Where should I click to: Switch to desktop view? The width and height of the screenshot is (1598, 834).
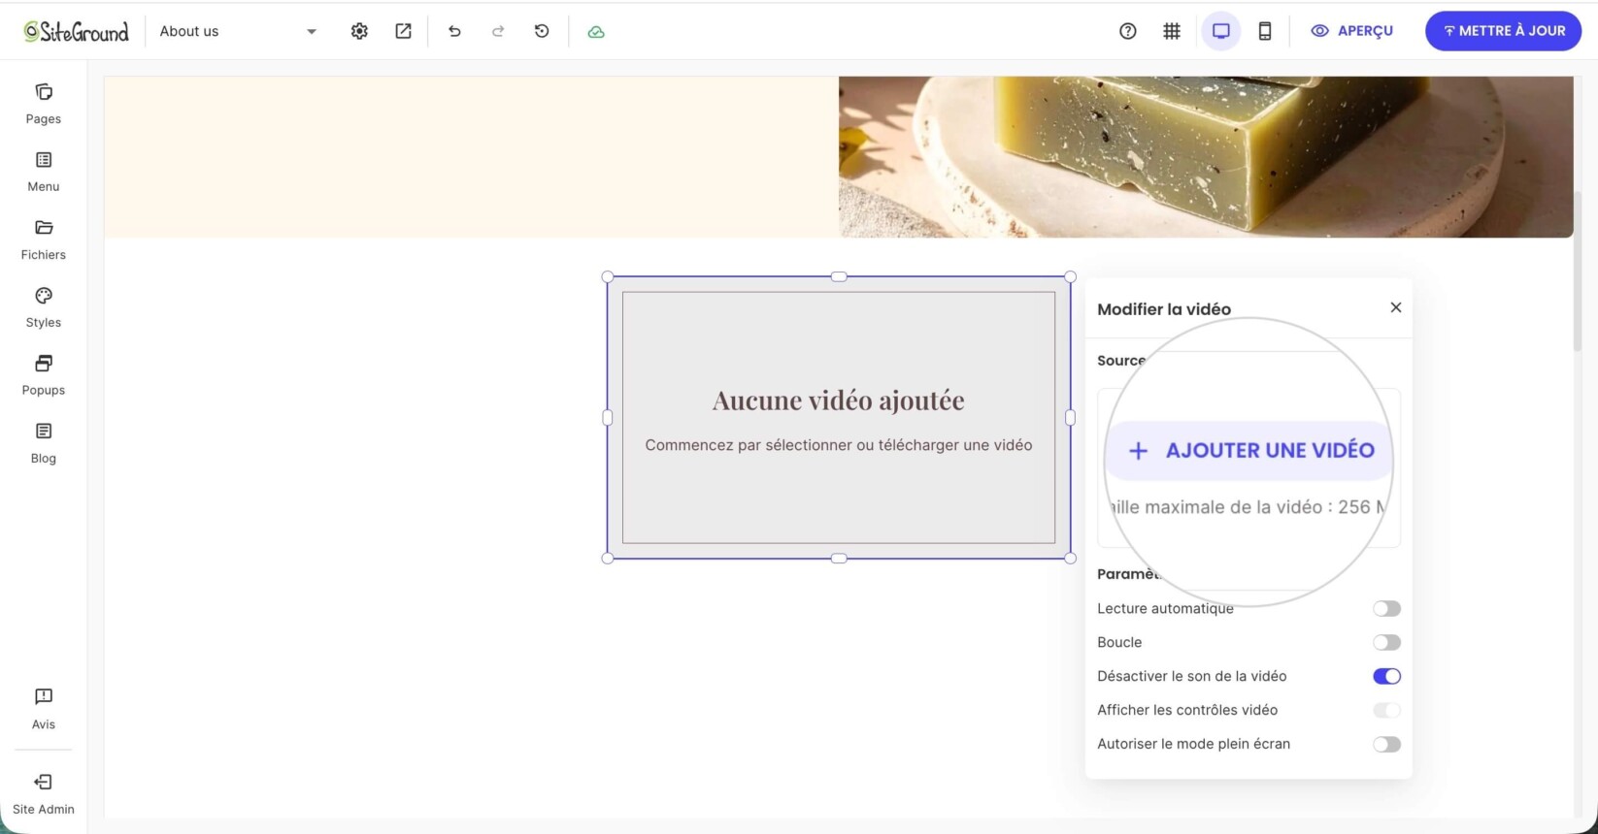1221,31
